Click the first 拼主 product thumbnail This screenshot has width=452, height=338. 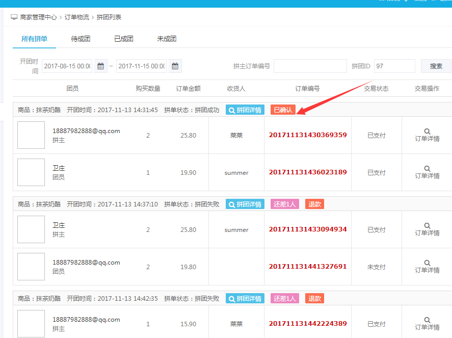(31, 135)
